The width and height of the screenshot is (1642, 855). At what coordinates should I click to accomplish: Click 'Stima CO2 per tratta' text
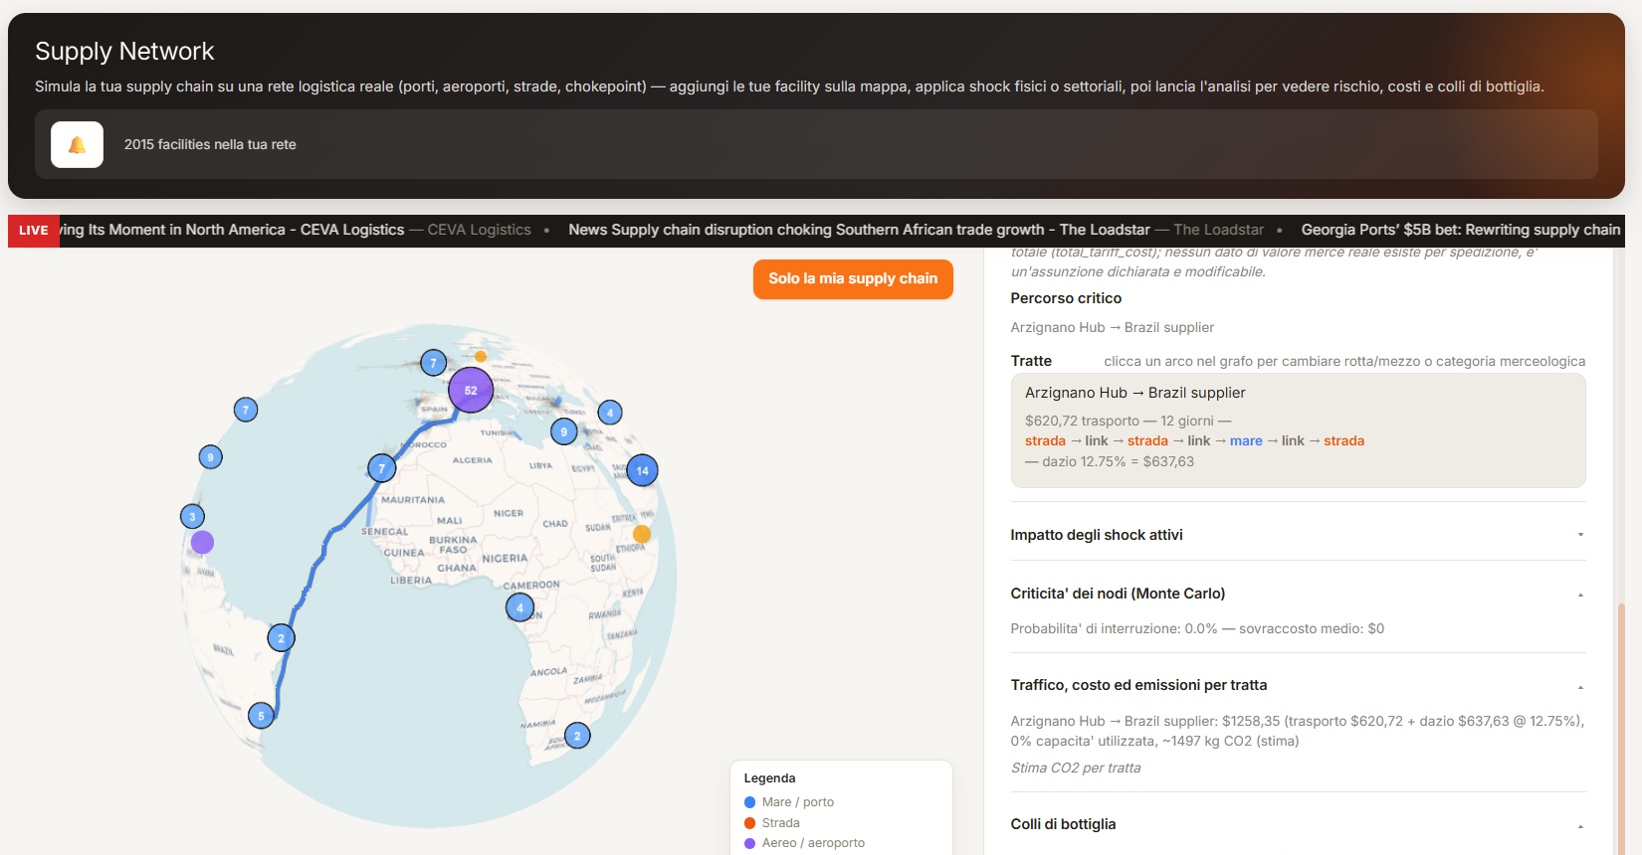click(x=1076, y=769)
